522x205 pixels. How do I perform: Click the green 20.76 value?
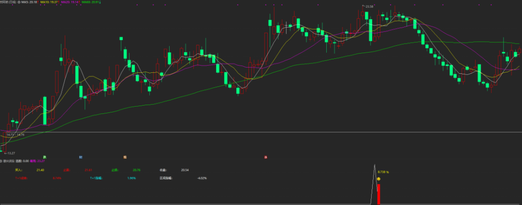tap(136, 170)
